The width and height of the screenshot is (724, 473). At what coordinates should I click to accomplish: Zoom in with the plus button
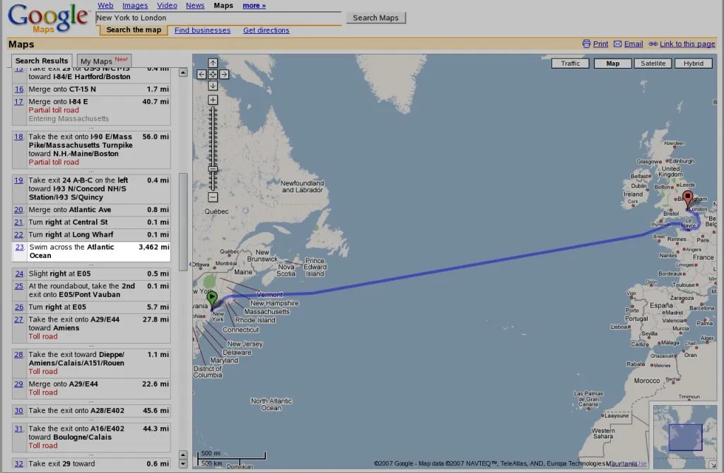coord(212,100)
